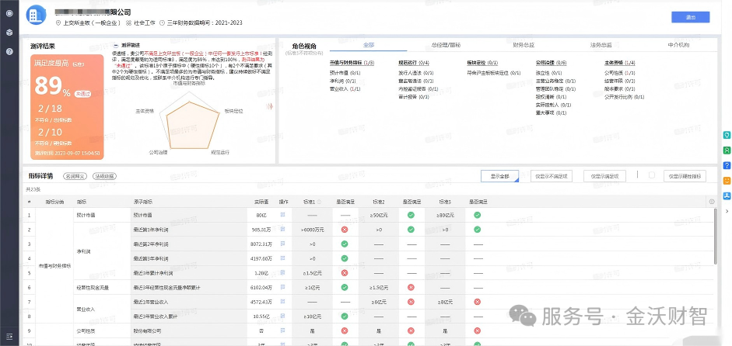732x346 pixels.
Task: Open the blue contact card floating icon
Action: [x=727, y=196]
